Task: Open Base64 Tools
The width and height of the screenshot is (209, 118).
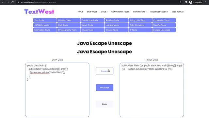Action: 164,25
